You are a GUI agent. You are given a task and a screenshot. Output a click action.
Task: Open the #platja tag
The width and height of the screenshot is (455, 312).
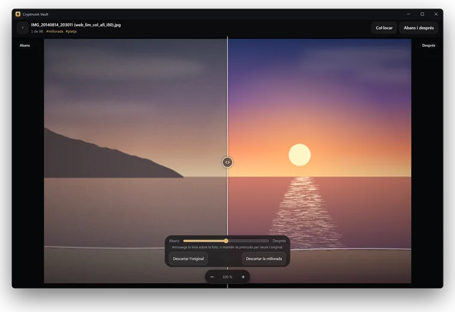click(71, 31)
